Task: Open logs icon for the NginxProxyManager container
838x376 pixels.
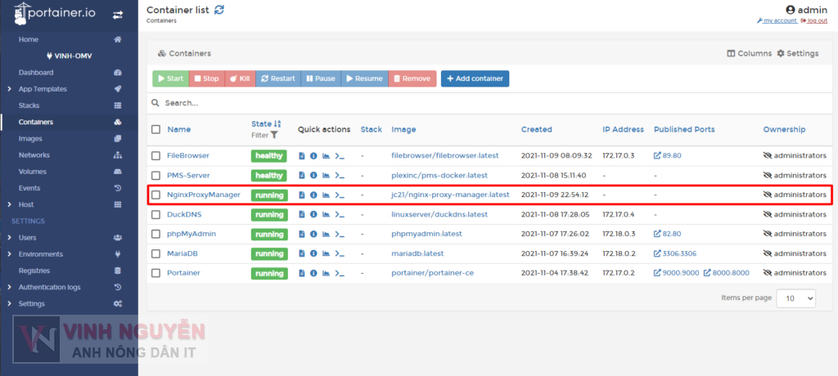Action: tap(301, 195)
